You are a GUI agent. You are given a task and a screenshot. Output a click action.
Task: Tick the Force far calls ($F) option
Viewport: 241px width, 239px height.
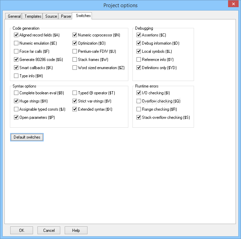tap(16, 51)
